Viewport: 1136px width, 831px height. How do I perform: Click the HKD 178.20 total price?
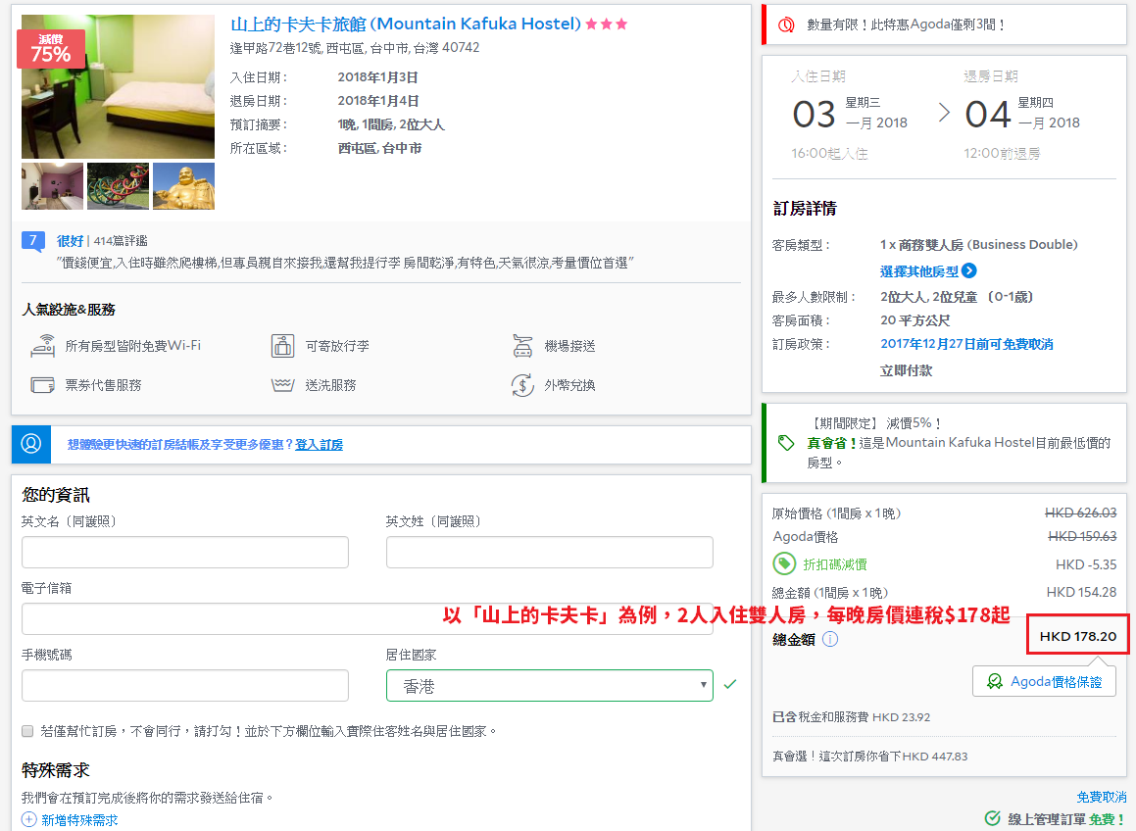click(x=1078, y=635)
